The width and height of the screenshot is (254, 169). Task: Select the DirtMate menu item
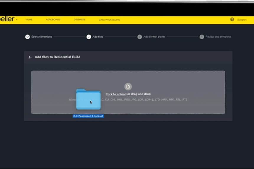click(x=79, y=20)
